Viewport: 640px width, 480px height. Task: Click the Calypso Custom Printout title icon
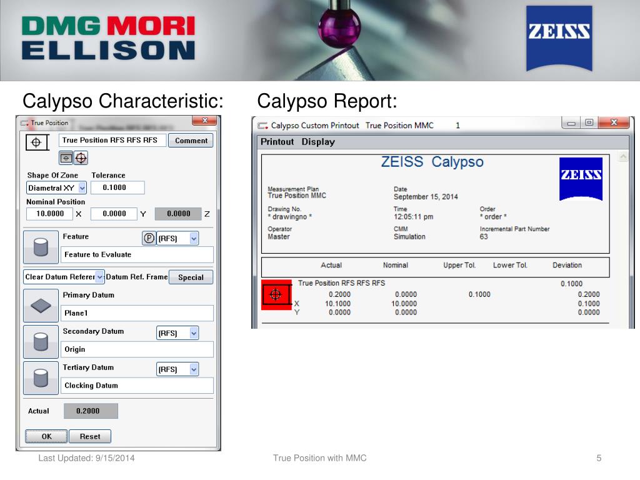pos(263,126)
